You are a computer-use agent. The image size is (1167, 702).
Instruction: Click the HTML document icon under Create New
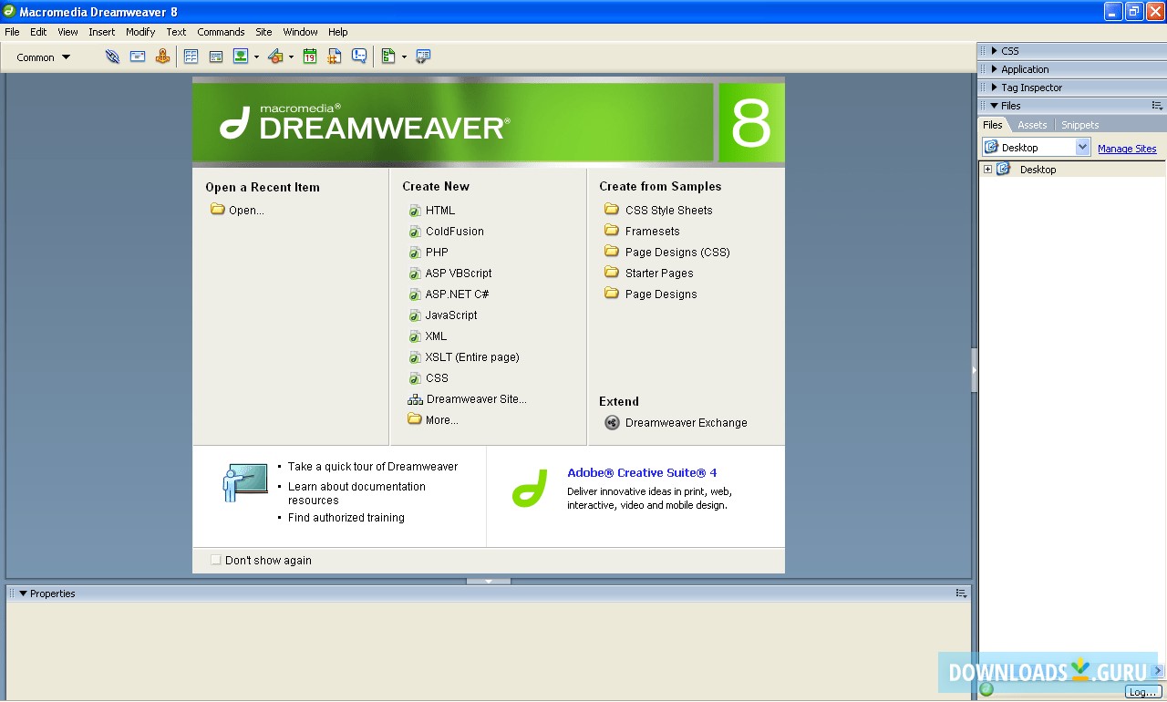415,211
